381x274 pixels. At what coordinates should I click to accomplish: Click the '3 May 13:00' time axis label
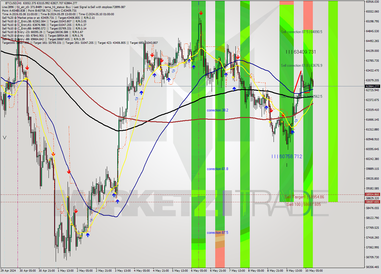(x=123, y=271)
